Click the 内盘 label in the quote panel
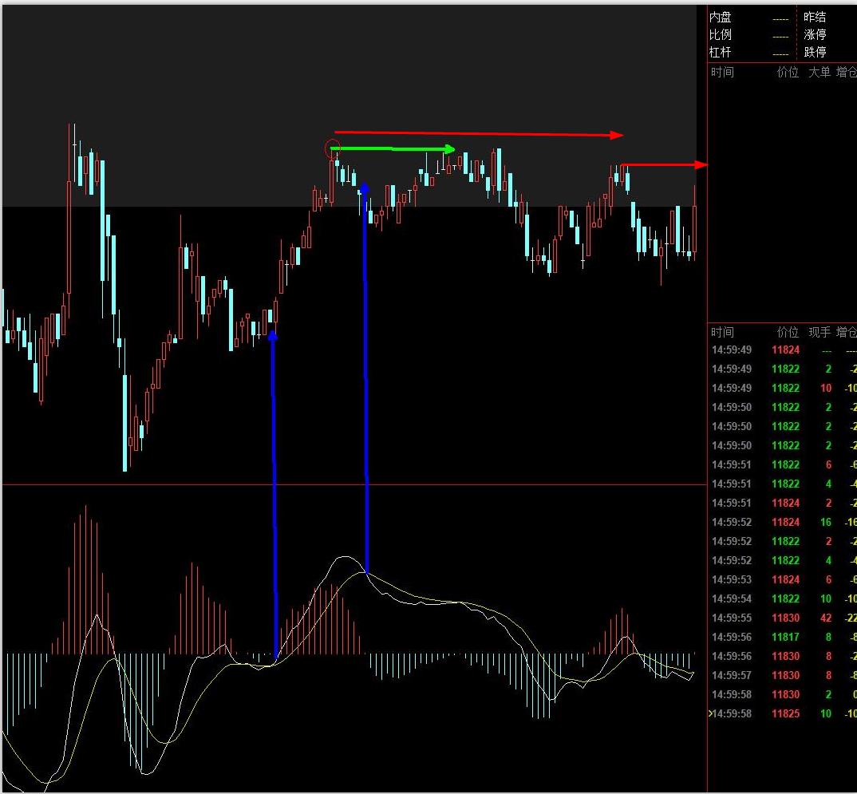857x794 pixels. coord(721,17)
